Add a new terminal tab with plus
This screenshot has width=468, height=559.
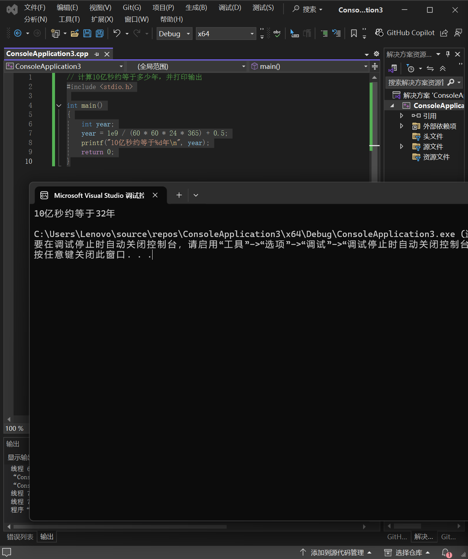tap(179, 195)
